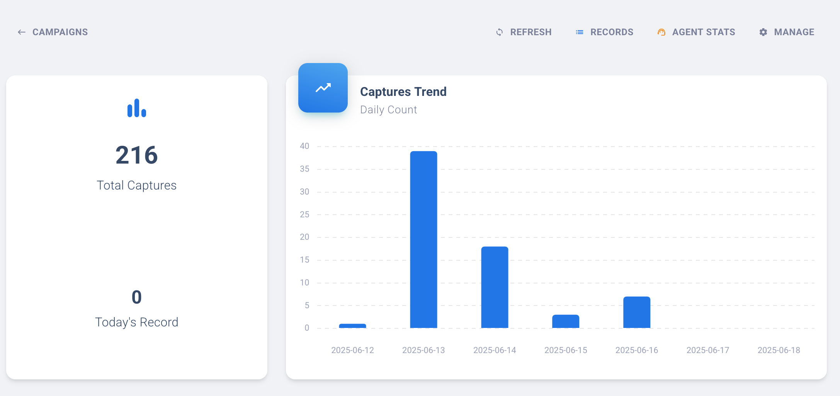The height and width of the screenshot is (396, 840).
Task: Click the Daily Count subtitle
Action: (389, 110)
